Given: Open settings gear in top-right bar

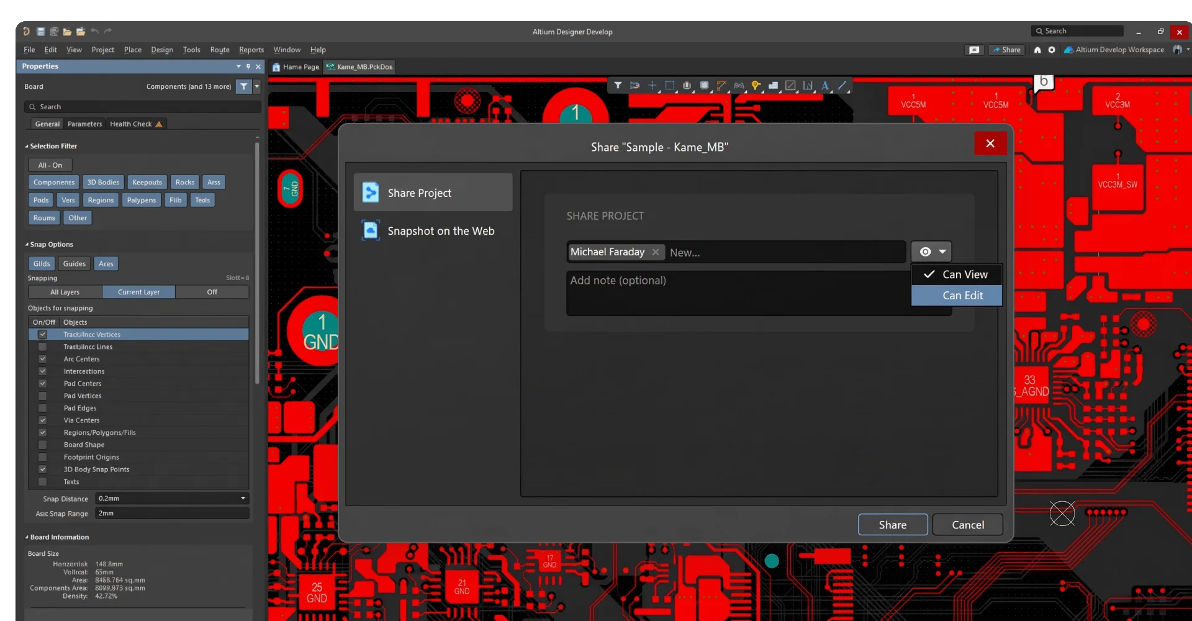Looking at the screenshot, I should [x=1052, y=50].
